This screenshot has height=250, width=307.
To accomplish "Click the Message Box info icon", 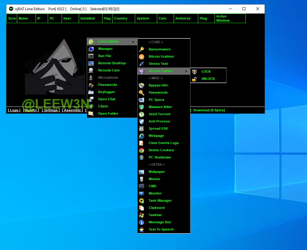I will 141,222.
